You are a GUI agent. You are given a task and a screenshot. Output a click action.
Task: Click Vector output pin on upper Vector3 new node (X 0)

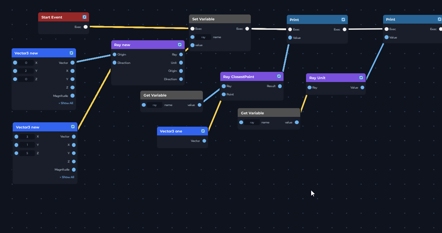pyautogui.click(x=73, y=63)
